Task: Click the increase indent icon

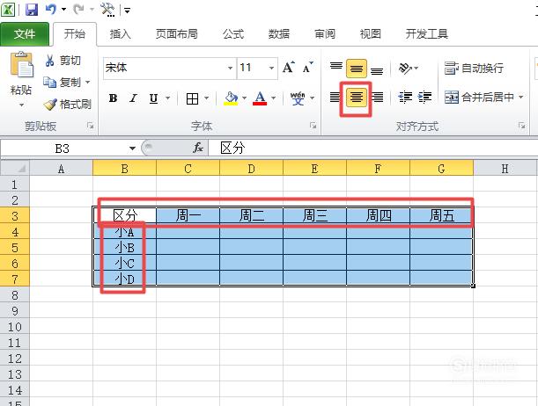Action: click(424, 98)
